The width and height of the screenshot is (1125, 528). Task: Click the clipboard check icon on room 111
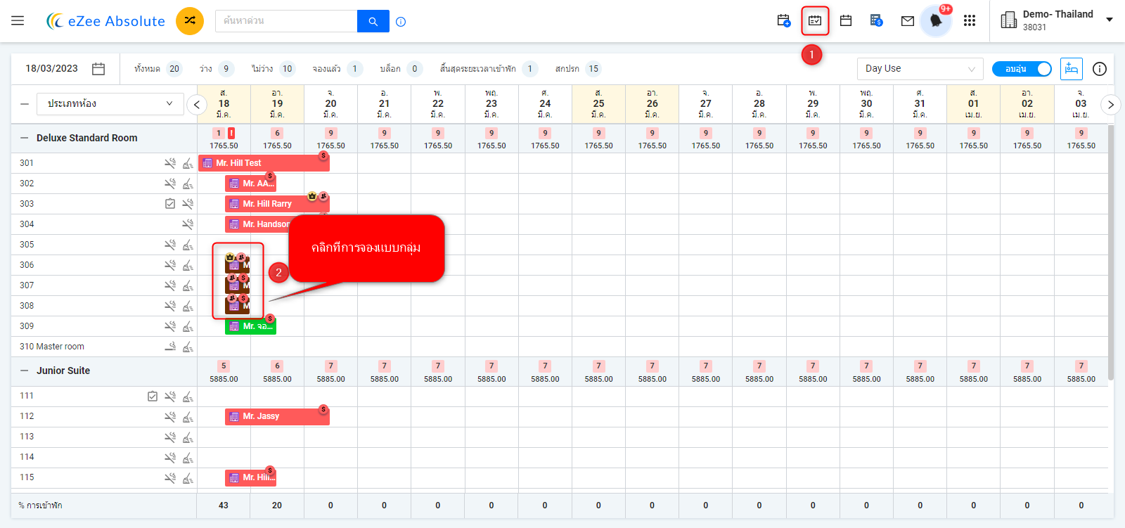click(153, 397)
